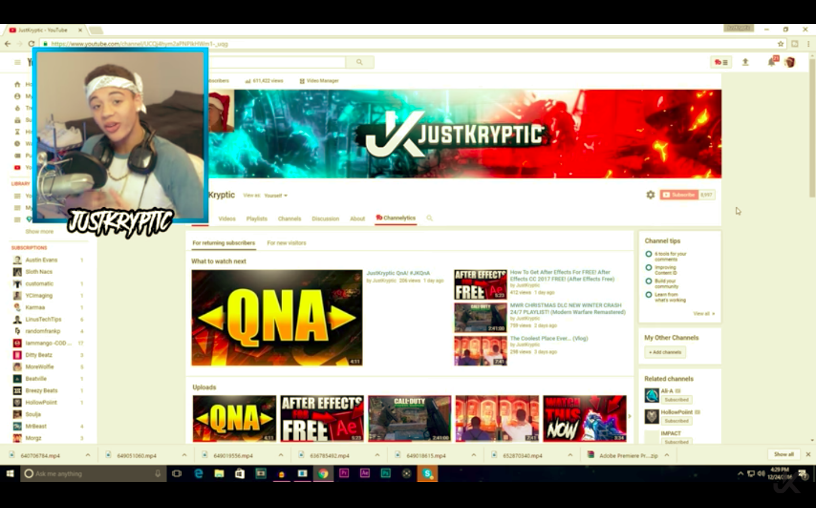The image size is (816, 508).
Task: Click the browser back arrow
Action: (7, 44)
